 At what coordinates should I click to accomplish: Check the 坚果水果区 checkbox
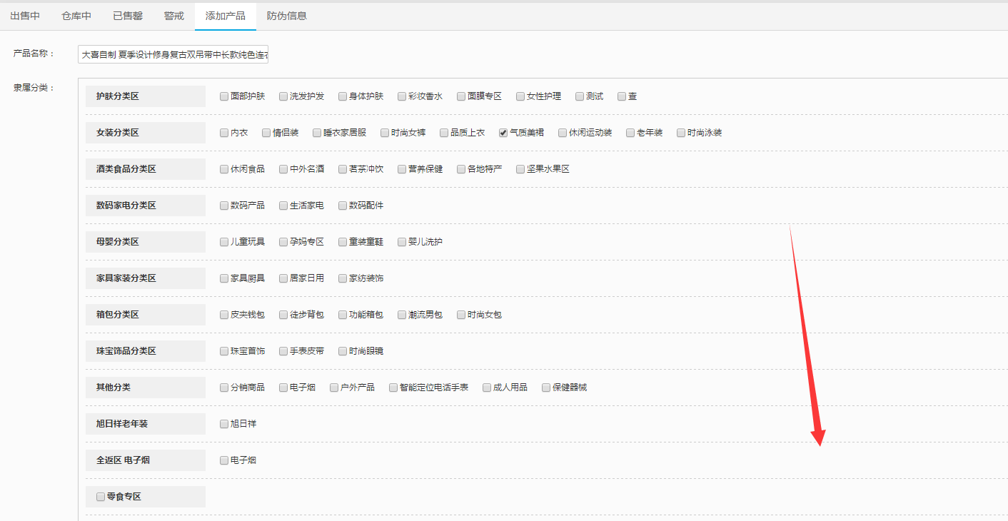pos(520,169)
